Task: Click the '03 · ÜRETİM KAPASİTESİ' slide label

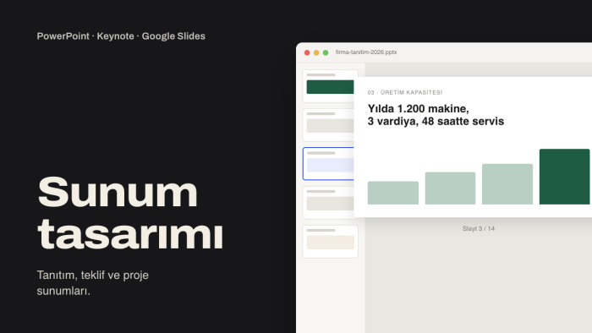Action: pyautogui.click(x=405, y=92)
